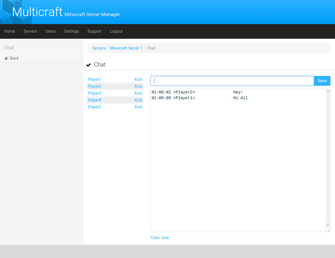Click the chat log scroll up arrow
The height and width of the screenshot is (258, 335).
tap(328, 91)
